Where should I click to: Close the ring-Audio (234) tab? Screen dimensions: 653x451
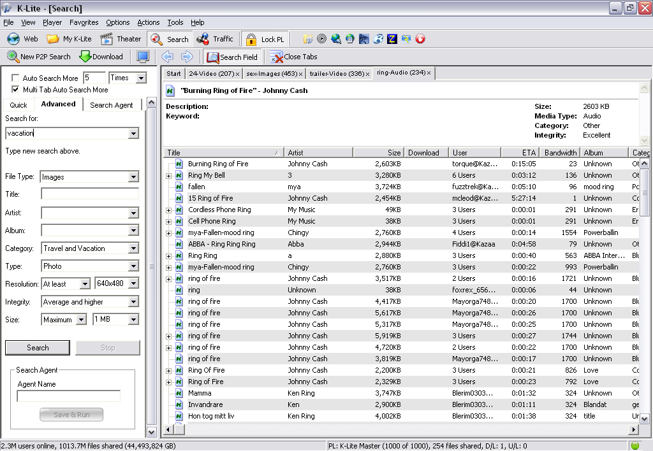(x=429, y=73)
